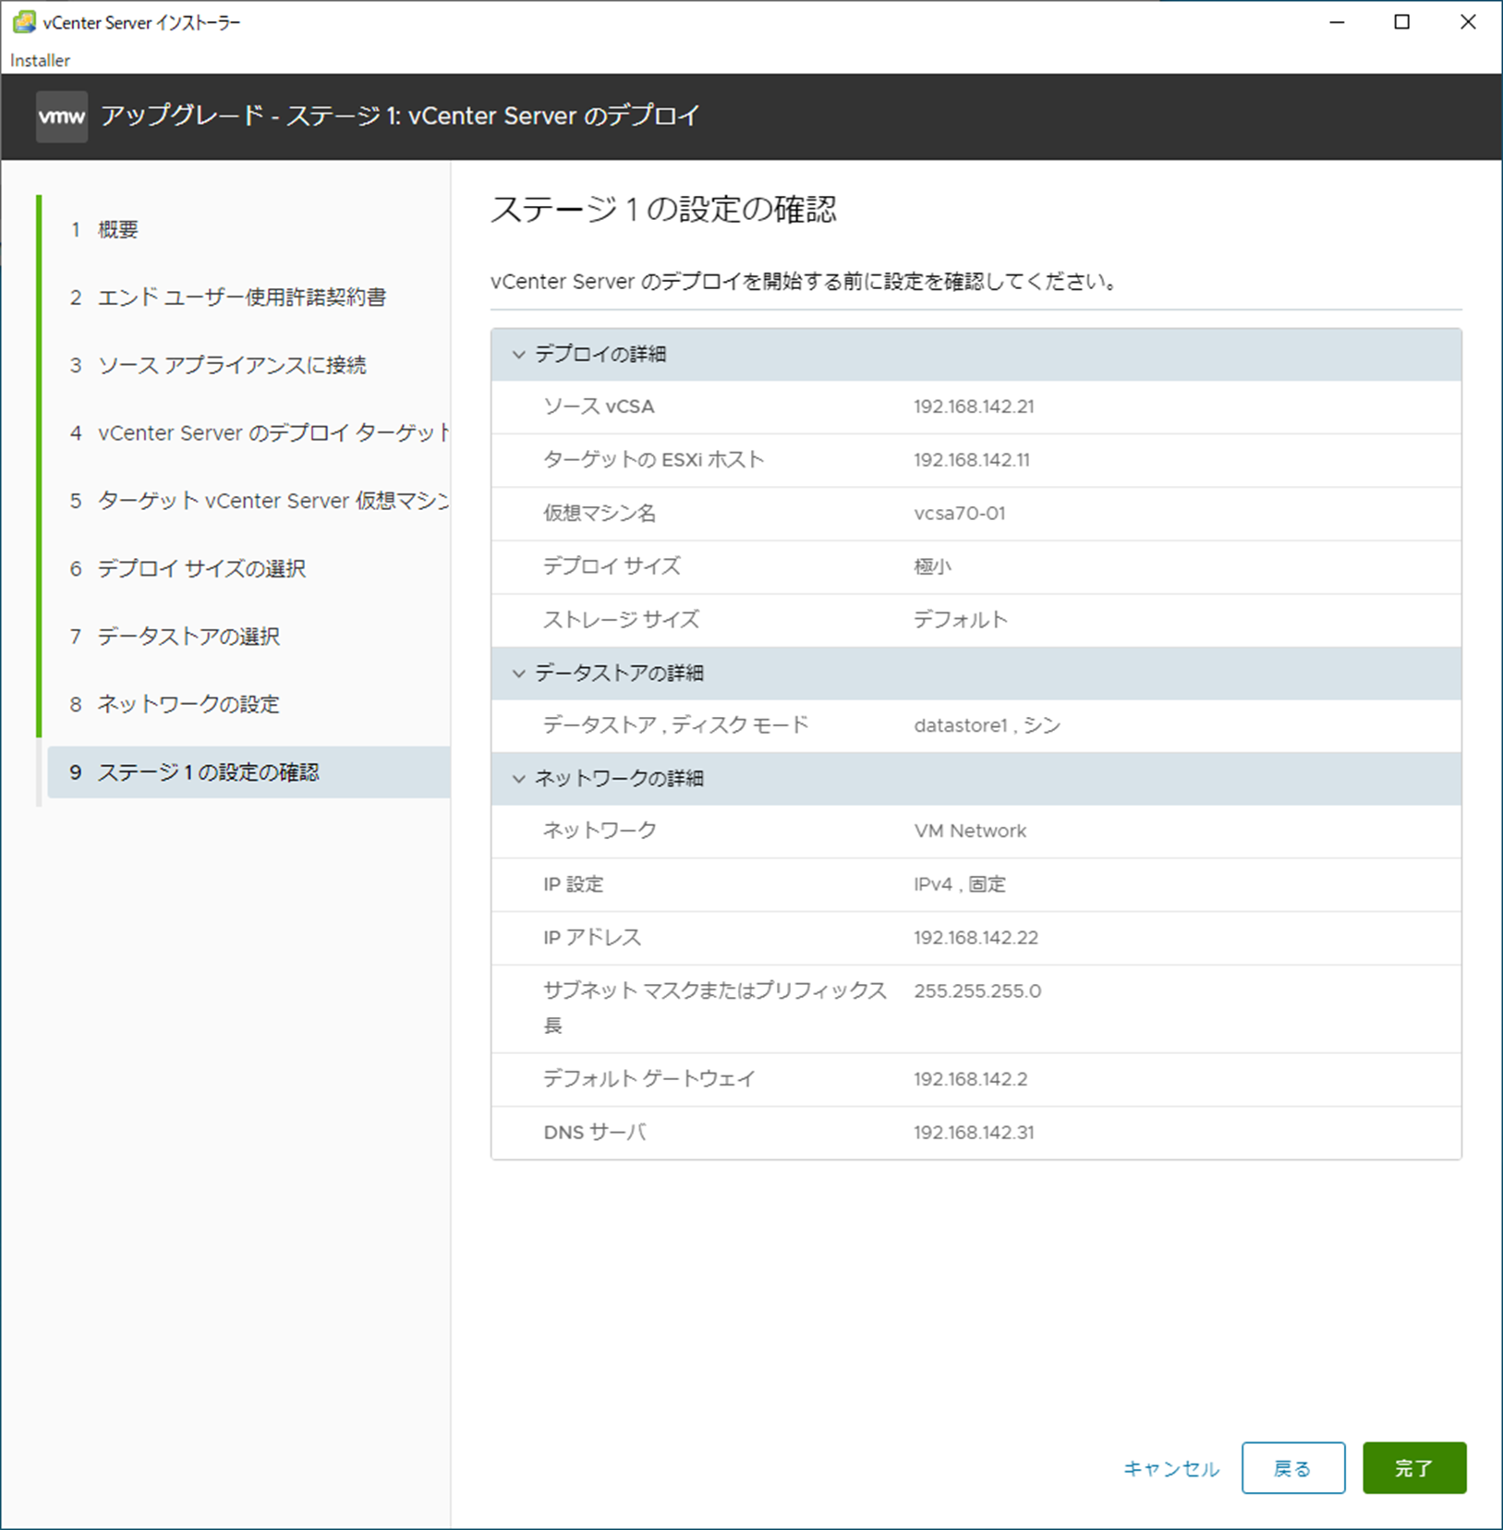
Task: Click the DNS サーバ label
Action: 595,1133
